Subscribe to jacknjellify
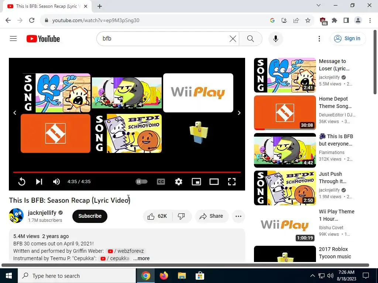The image size is (378, 283). pos(90,216)
